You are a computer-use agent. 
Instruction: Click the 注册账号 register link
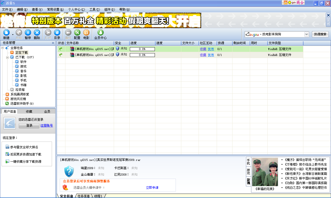[47, 126]
